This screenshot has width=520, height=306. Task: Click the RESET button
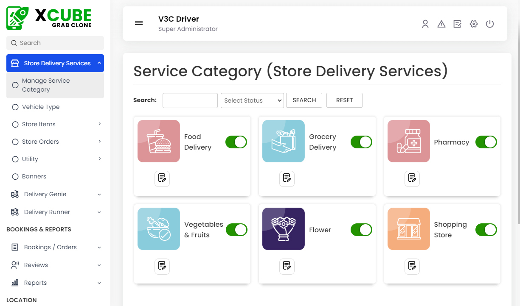point(344,100)
